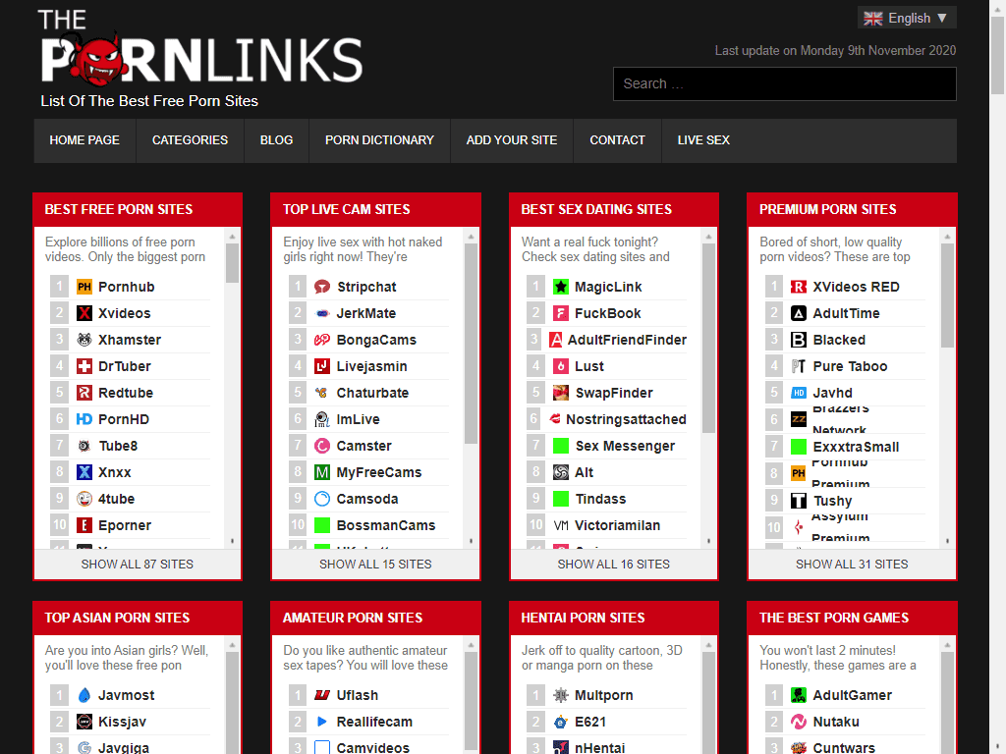The image size is (1006, 754).
Task: Open the PORN DICTIONARY page
Action: pos(379,140)
